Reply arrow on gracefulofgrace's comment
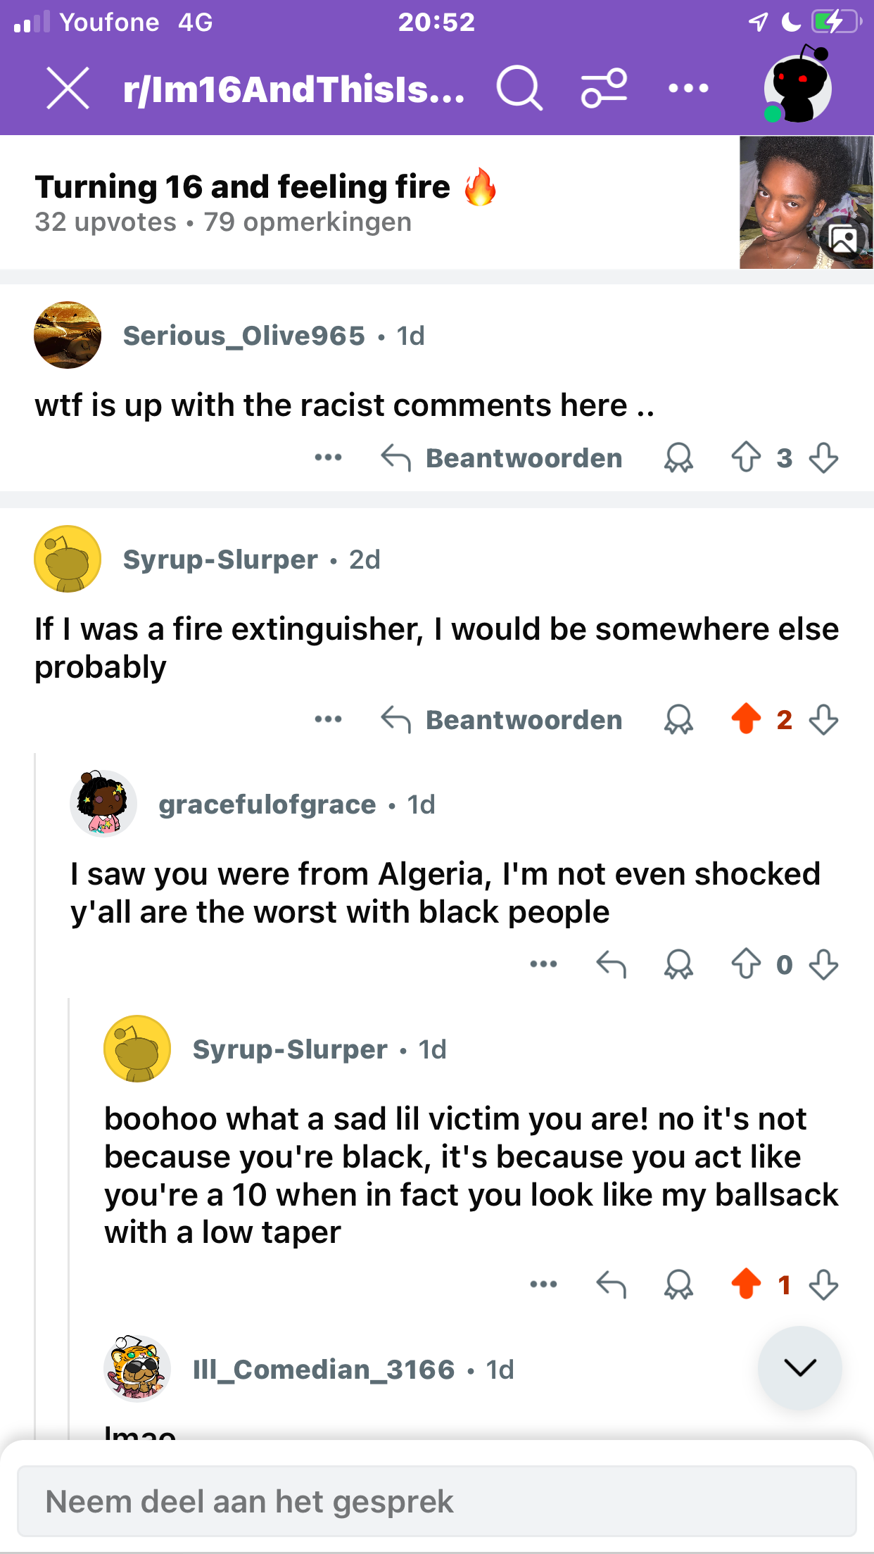874x1554 pixels. pyautogui.click(x=611, y=964)
